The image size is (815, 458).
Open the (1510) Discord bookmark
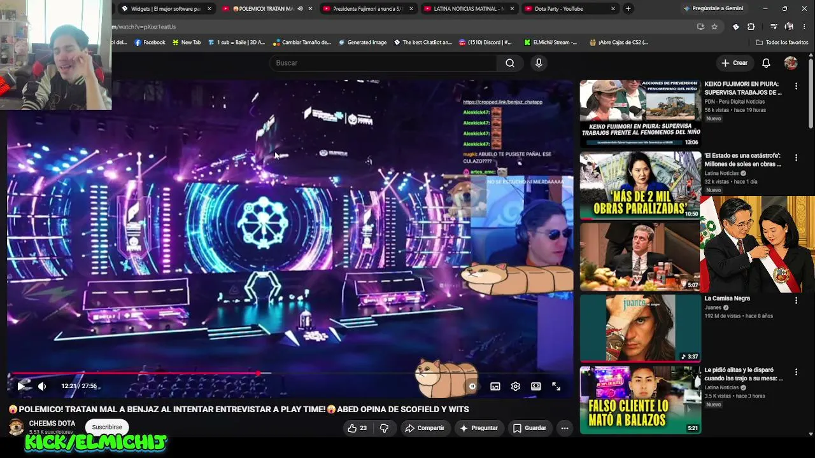point(485,43)
